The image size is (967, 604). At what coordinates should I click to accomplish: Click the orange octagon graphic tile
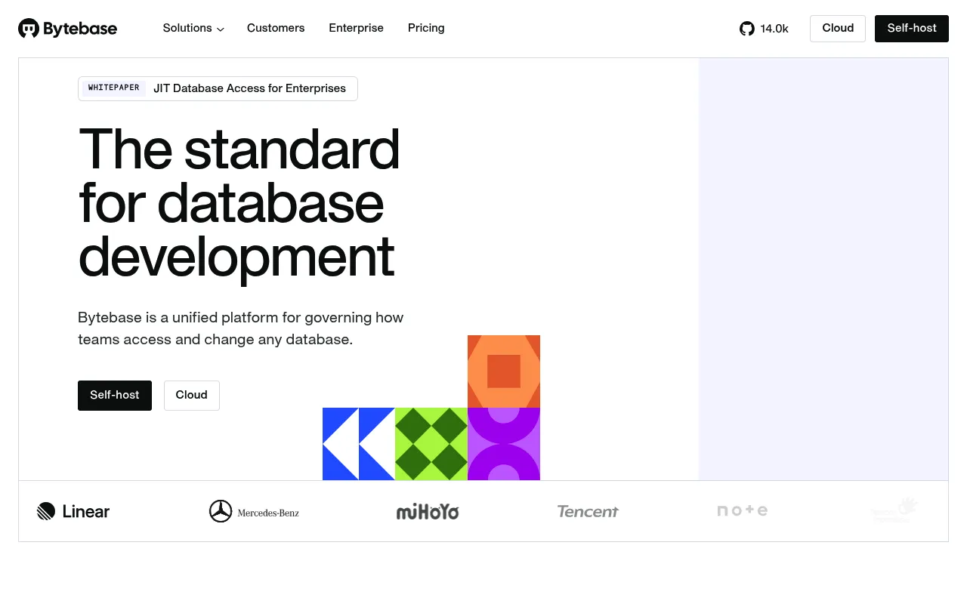[x=504, y=371]
